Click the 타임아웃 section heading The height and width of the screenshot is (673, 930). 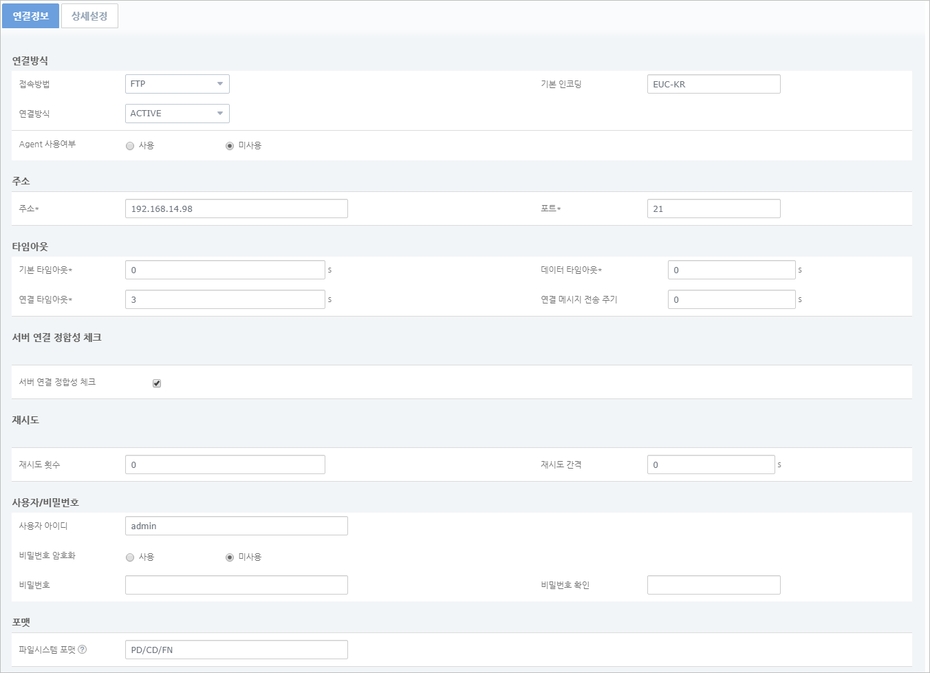pyautogui.click(x=30, y=246)
